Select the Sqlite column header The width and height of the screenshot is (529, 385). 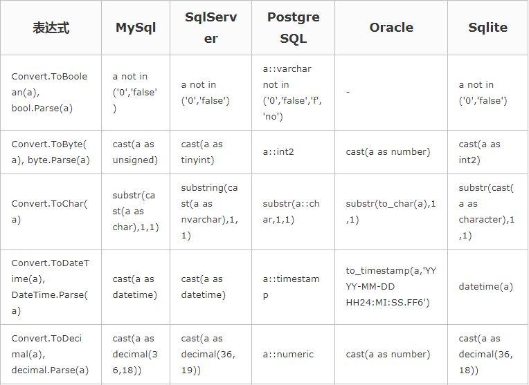pos(488,28)
